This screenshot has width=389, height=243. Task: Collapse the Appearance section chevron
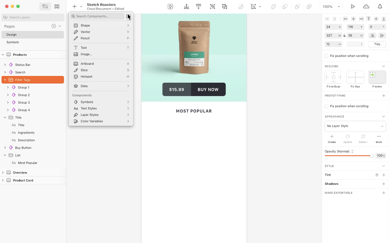coord(384,116)
